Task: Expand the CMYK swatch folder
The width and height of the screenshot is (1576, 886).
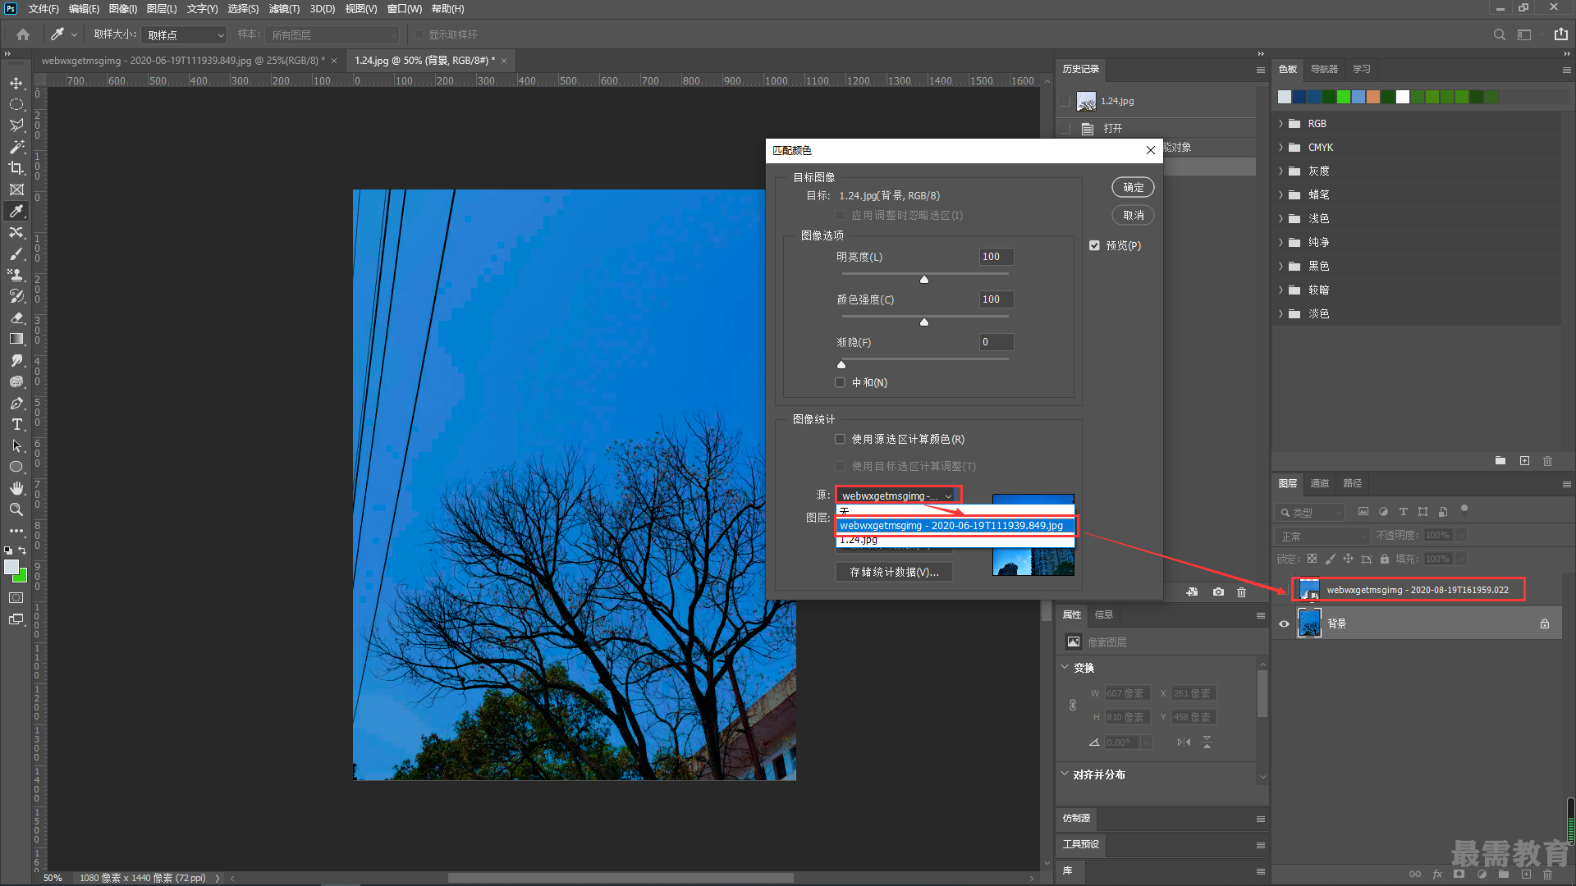Action: (x=1280, y=148)
